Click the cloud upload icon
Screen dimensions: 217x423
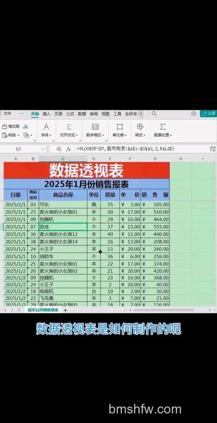[x=194, y=114]
